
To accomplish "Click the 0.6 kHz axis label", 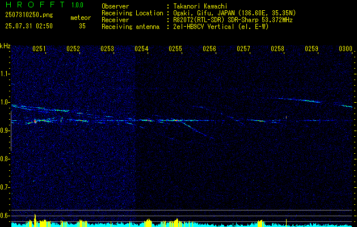I will (x=5, y=216).
